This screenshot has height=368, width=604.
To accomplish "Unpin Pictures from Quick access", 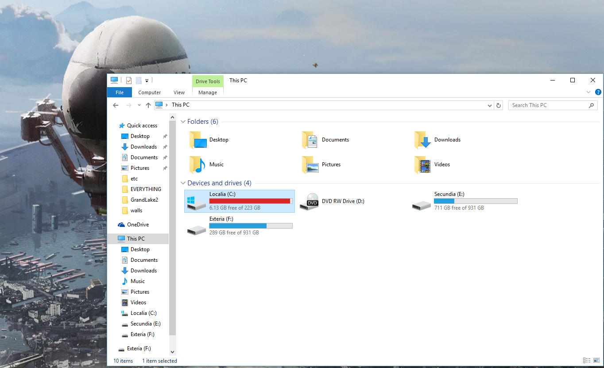I will click(165, 168).
